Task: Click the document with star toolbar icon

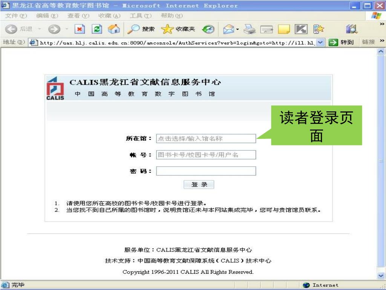Action: 318,29
